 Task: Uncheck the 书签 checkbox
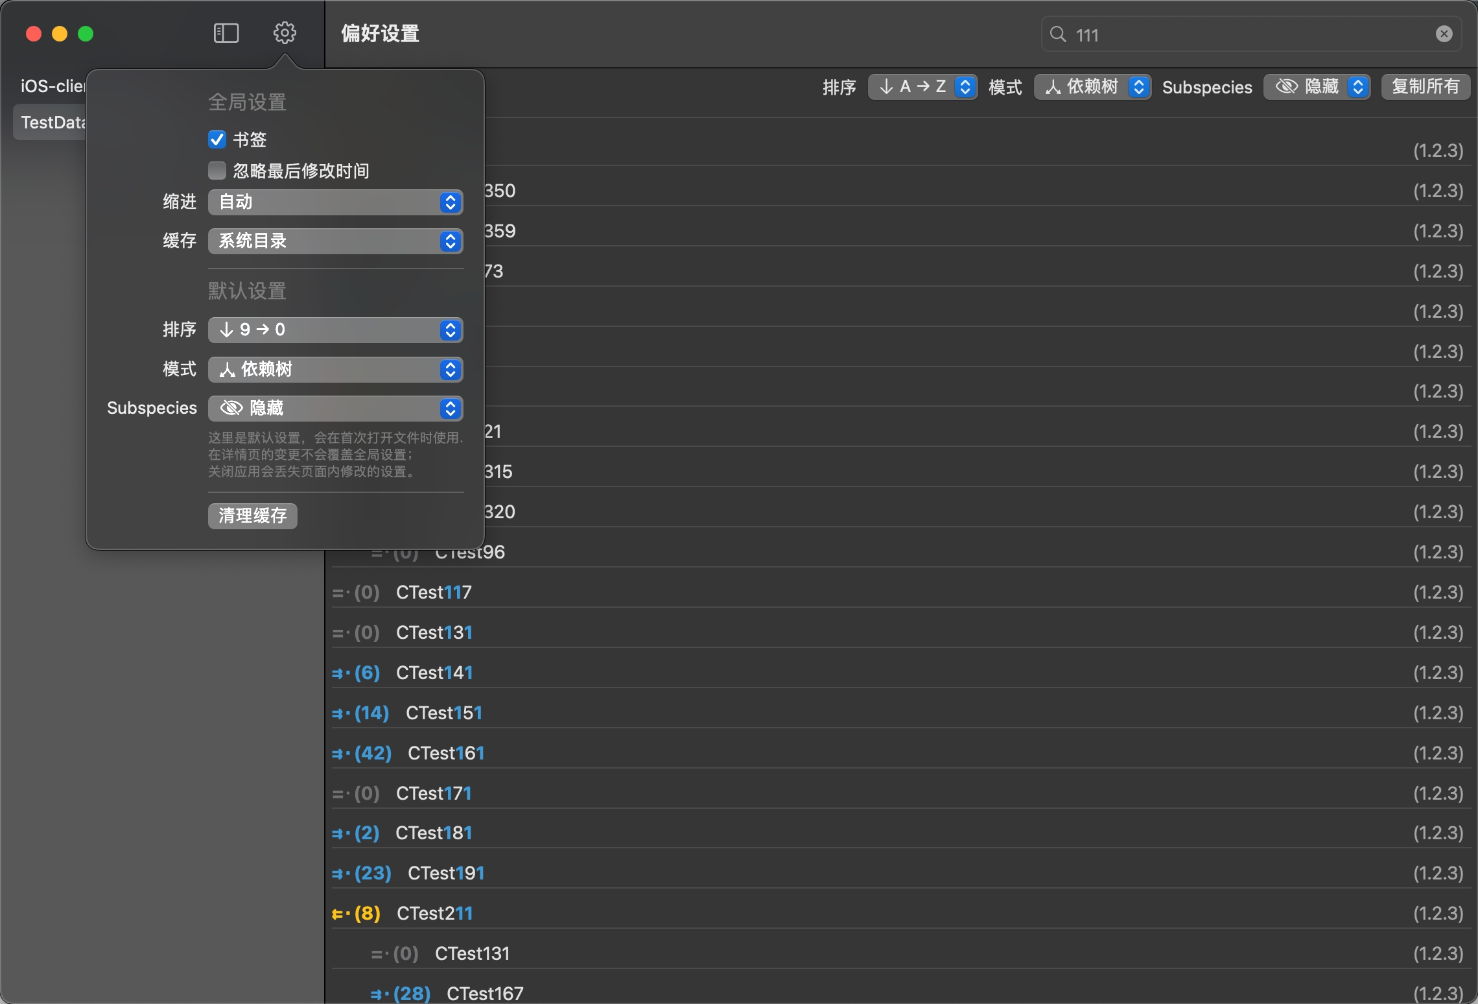coord(217,139)
